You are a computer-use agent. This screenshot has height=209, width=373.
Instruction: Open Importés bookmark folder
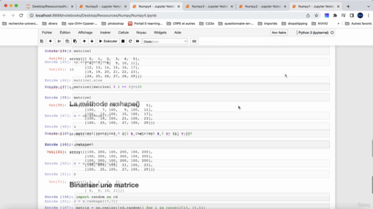[x=268, y=23]
